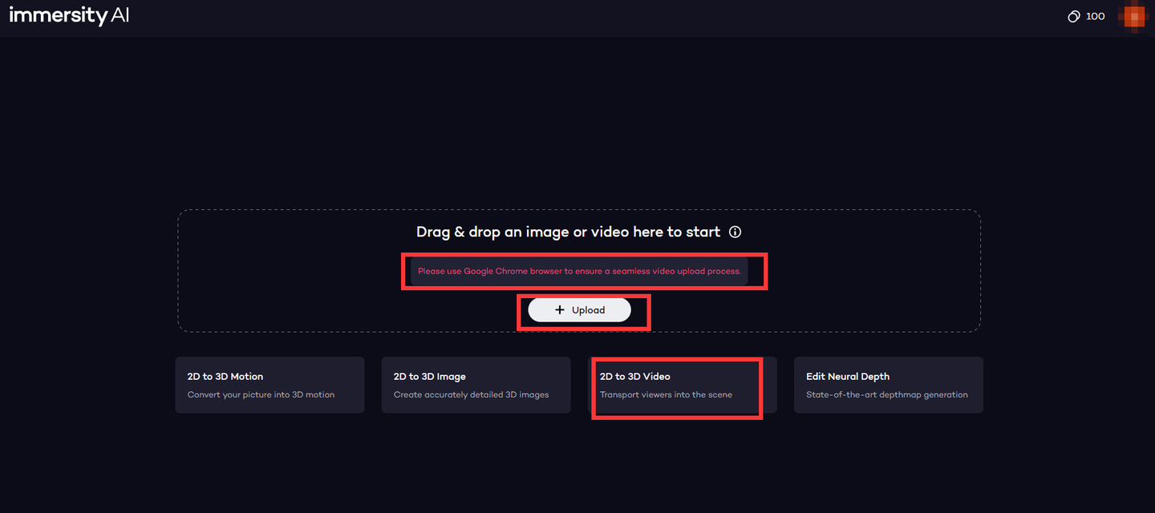Image resolution: width=1155 pixels, height=513 pixels.
Task: Click the 'Drag & drop an image or video' heading
Action: click(x=569, y=232)
